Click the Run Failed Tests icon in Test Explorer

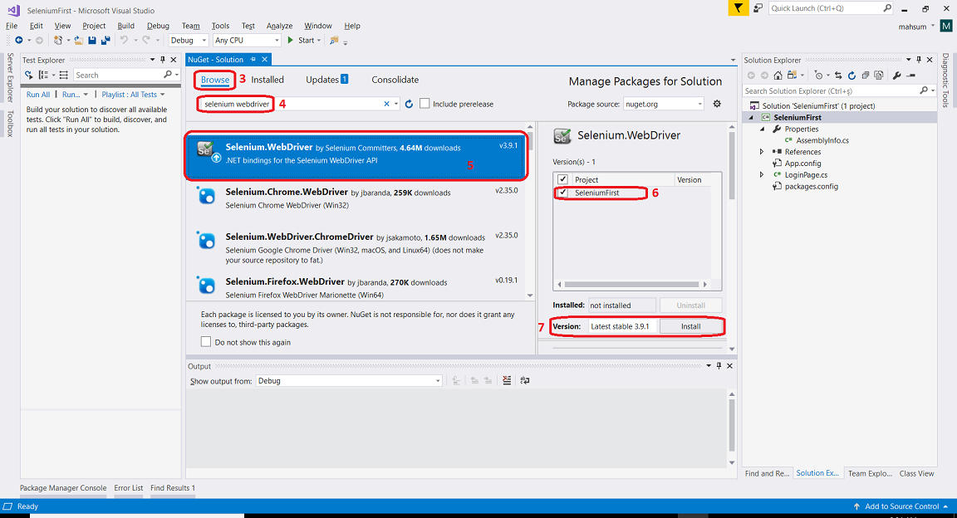(x=29, y=75)
